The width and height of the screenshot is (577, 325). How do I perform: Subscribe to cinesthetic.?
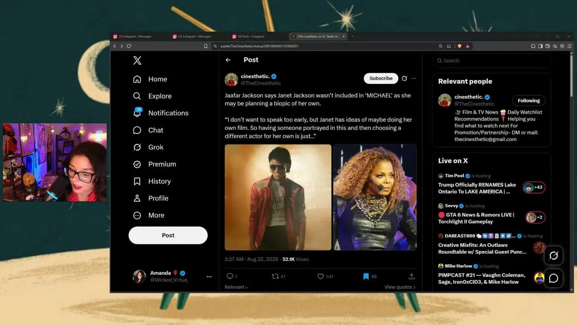[381, 79]
